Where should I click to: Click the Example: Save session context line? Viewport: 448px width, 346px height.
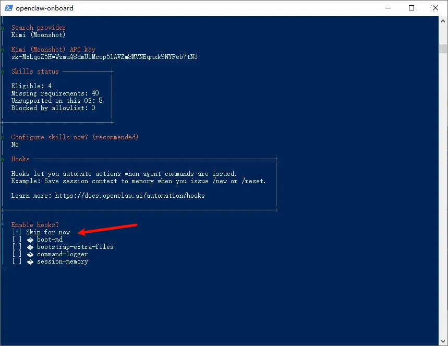click(x=138, y=181)
